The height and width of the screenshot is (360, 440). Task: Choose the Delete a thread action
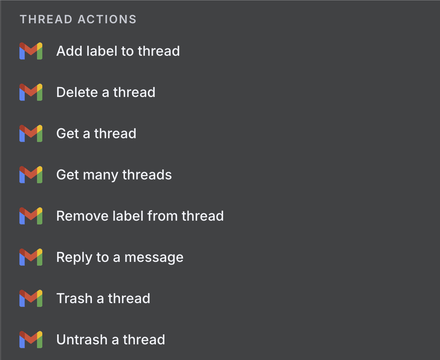click(106, 92)
